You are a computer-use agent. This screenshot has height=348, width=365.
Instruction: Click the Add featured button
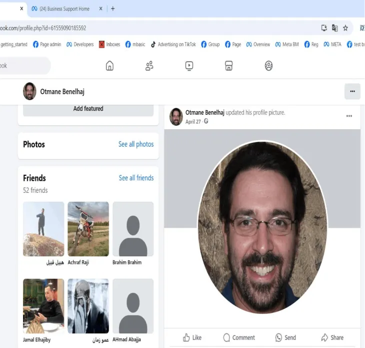[88, 109]
